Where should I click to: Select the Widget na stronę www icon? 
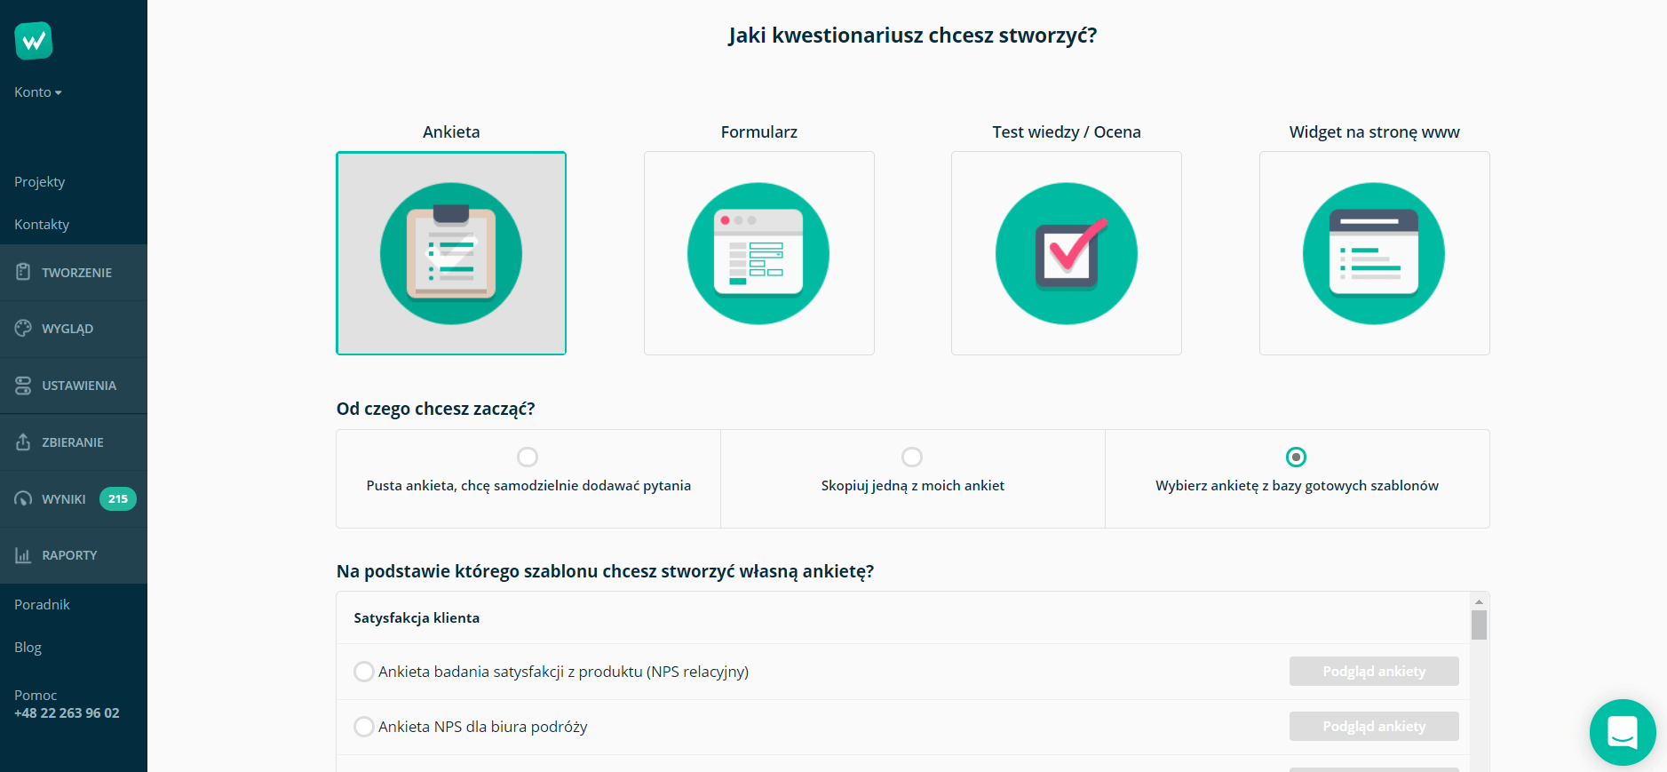(1374, 253)
